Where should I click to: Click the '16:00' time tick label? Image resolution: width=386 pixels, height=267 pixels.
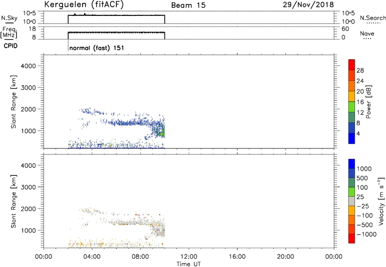(237, 257)
